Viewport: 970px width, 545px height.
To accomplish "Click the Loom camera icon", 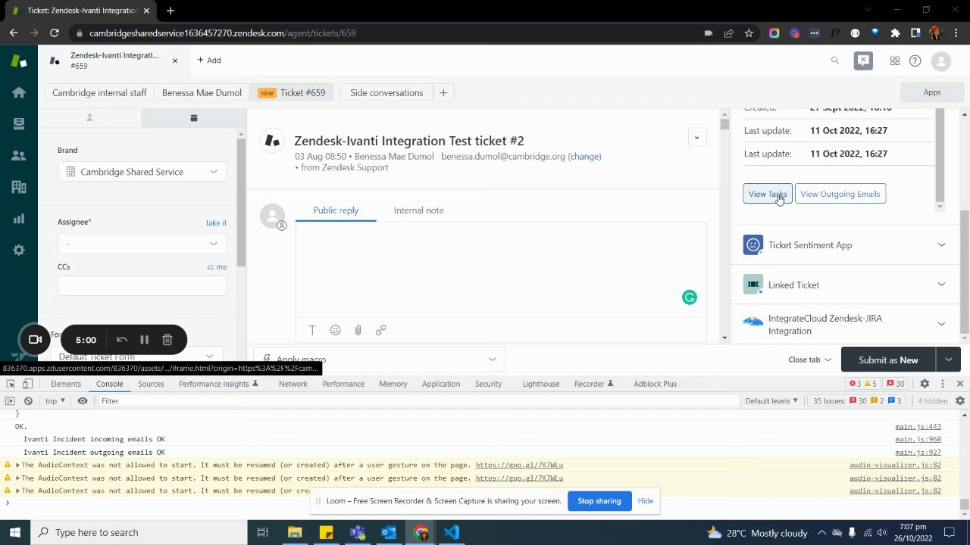I will point(35,339).
